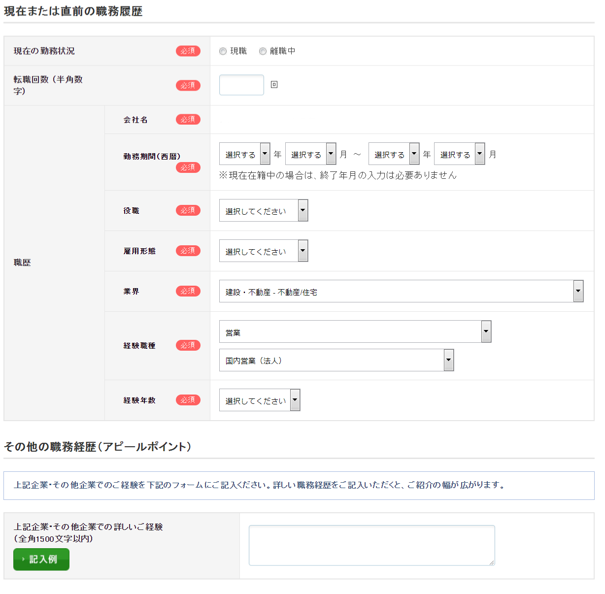Open the 雇用形態 dropdown
Image resolution: width=605 pixels, height=594 pixels.
click(x=264, y=251)
